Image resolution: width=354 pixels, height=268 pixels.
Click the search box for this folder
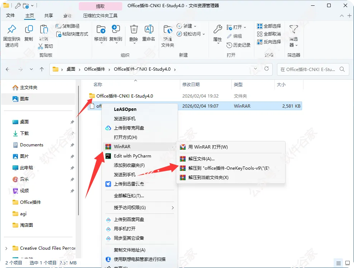(x=313, y=69)
